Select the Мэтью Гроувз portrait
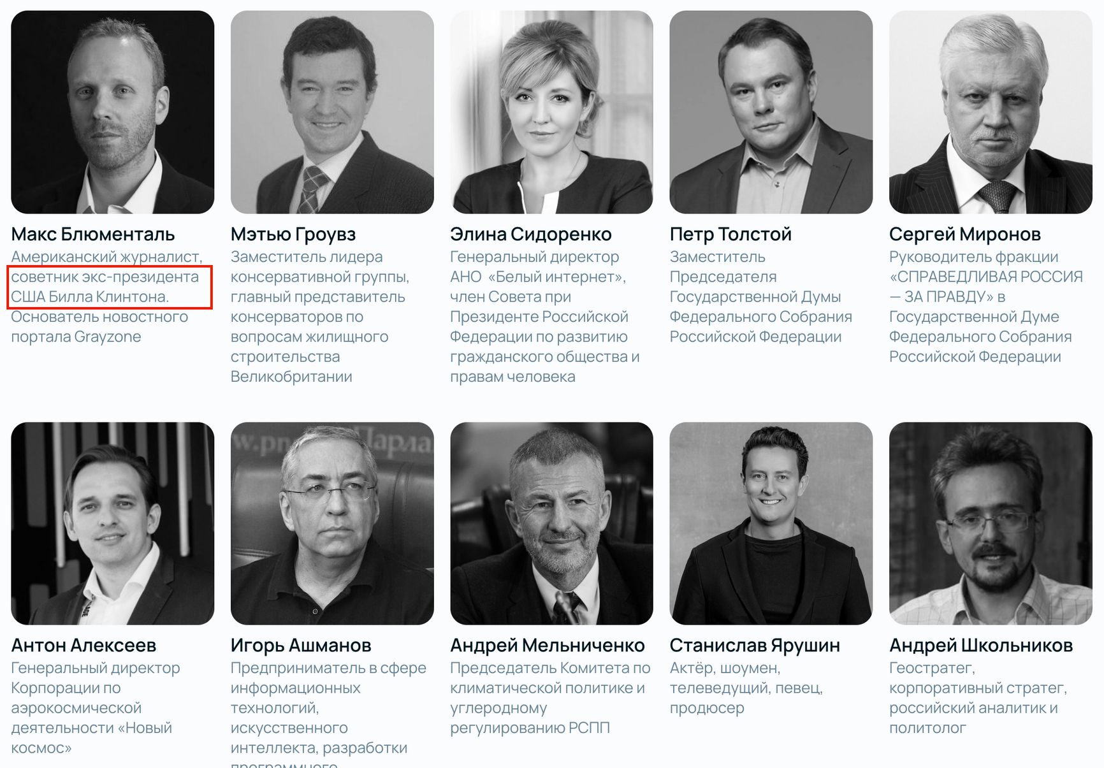 [x=332, y=112]
